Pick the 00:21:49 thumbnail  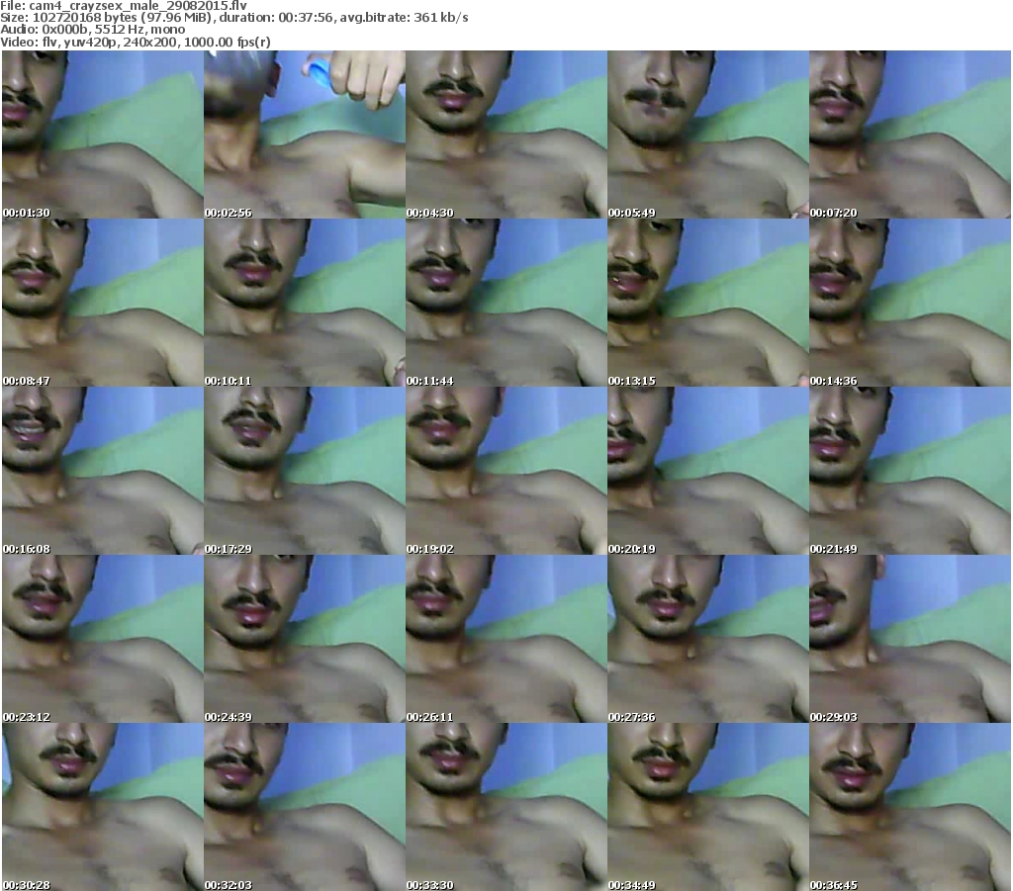click(x=910, y=471)
